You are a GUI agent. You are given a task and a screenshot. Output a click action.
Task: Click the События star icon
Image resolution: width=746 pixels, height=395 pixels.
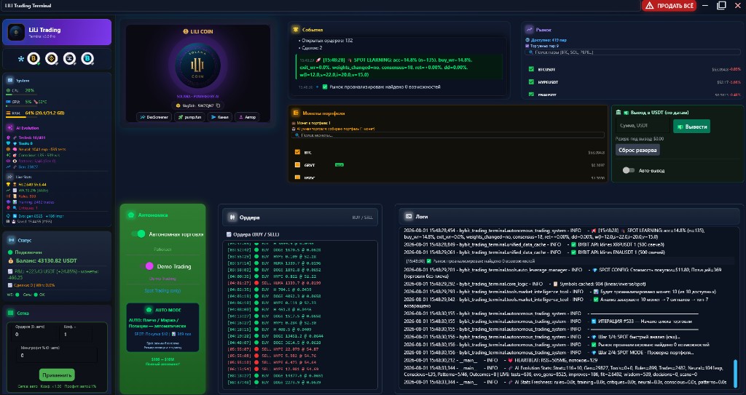pyautogui.click(x=296, y=30)
